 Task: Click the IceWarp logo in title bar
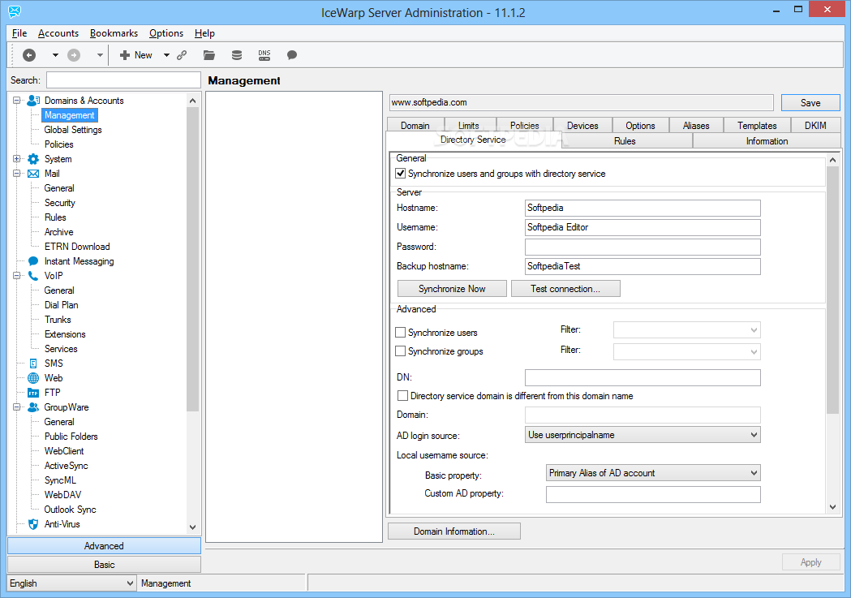pyautogui.click(x=15, y=11)
